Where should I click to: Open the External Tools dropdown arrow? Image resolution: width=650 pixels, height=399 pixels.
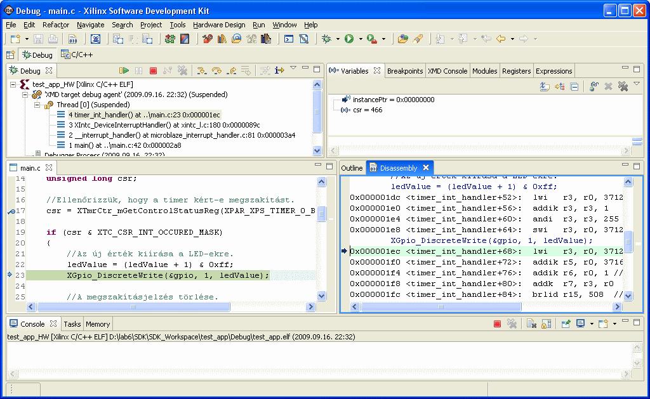tap(383, 39)
